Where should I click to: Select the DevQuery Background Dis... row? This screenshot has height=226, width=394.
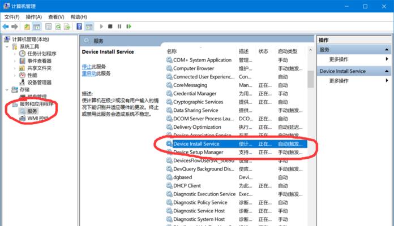[236, 169]
